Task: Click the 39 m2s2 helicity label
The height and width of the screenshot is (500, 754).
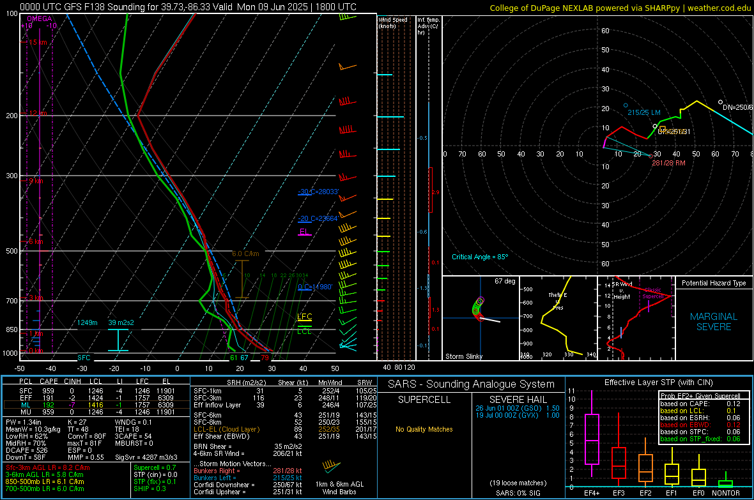Action: click(121, 322)
